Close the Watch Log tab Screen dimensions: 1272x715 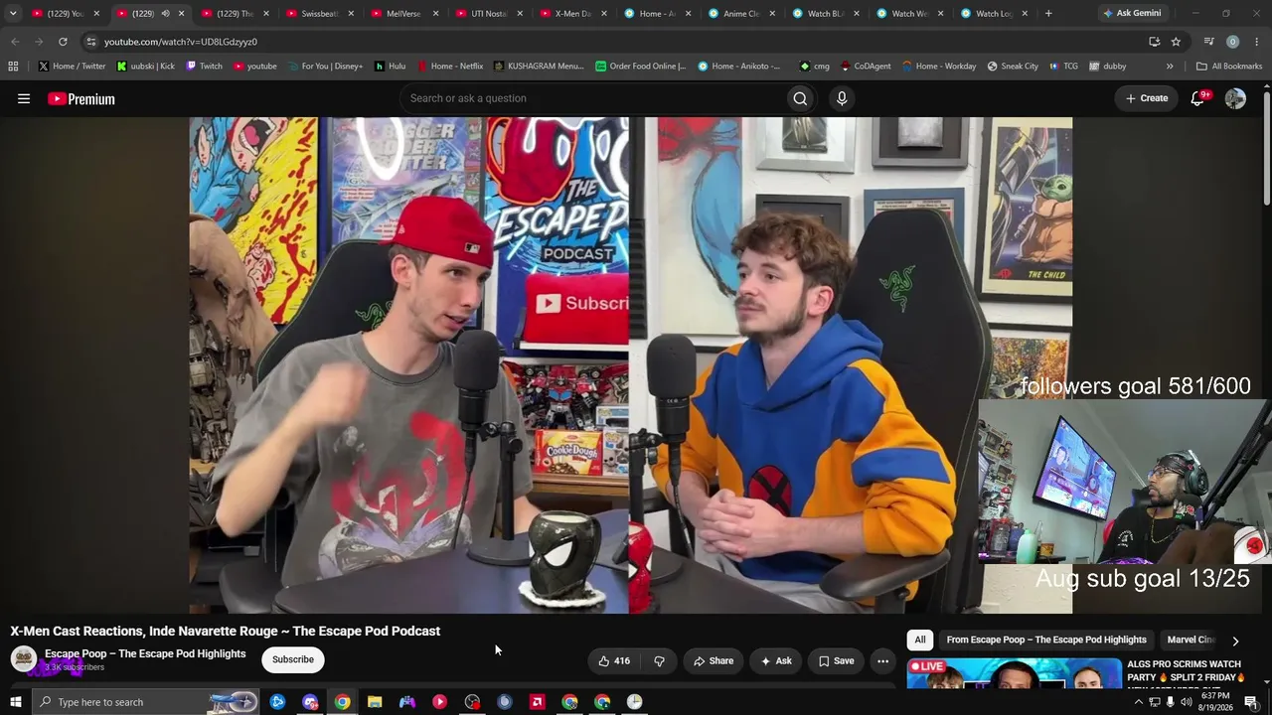point(1025,14)
